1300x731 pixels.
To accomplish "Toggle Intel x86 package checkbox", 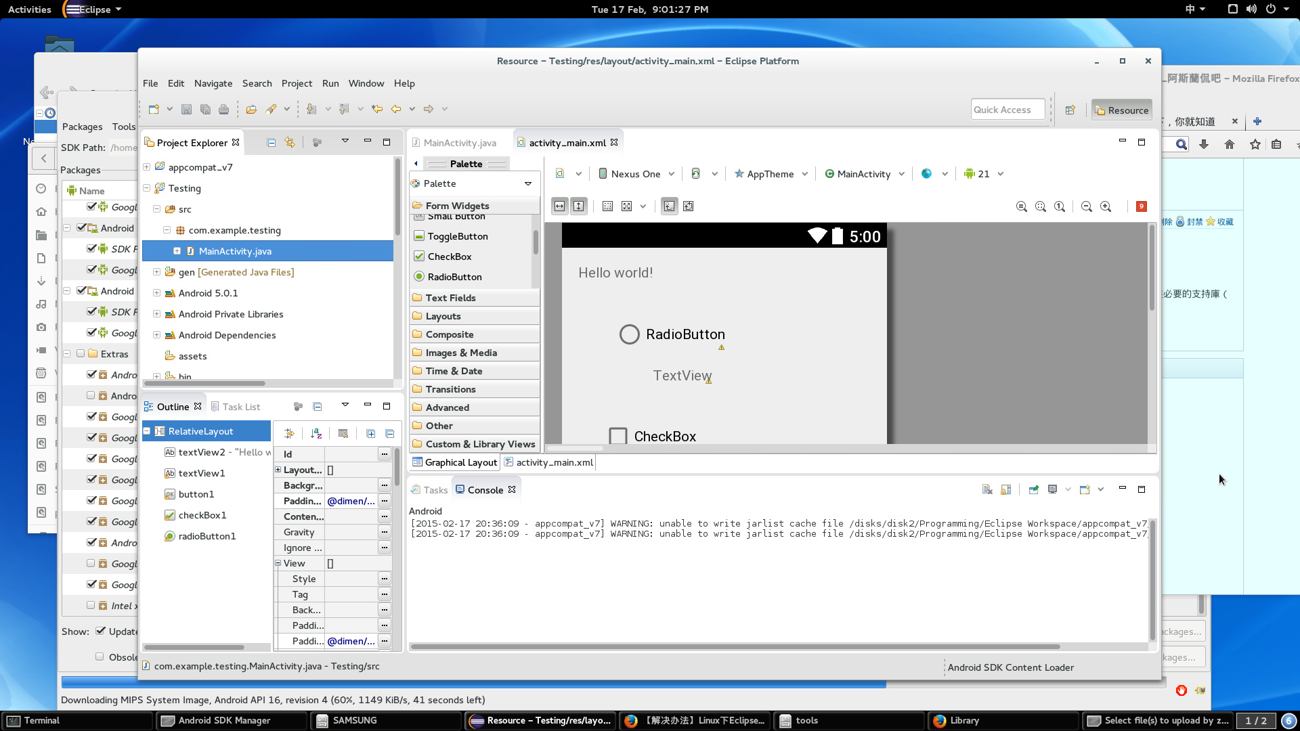I will click(x=91, y=605).
